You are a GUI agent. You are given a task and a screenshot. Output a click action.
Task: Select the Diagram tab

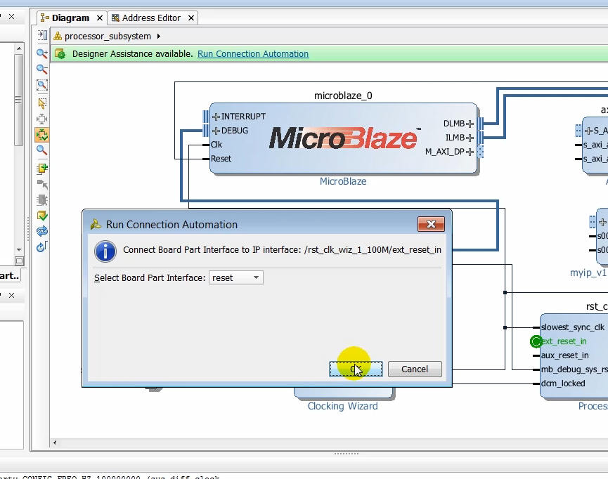click(x=70, y=18)
